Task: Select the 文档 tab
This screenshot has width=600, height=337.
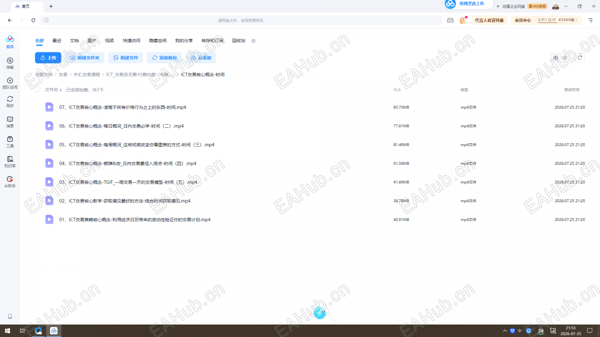Action: tap(74, 40)
